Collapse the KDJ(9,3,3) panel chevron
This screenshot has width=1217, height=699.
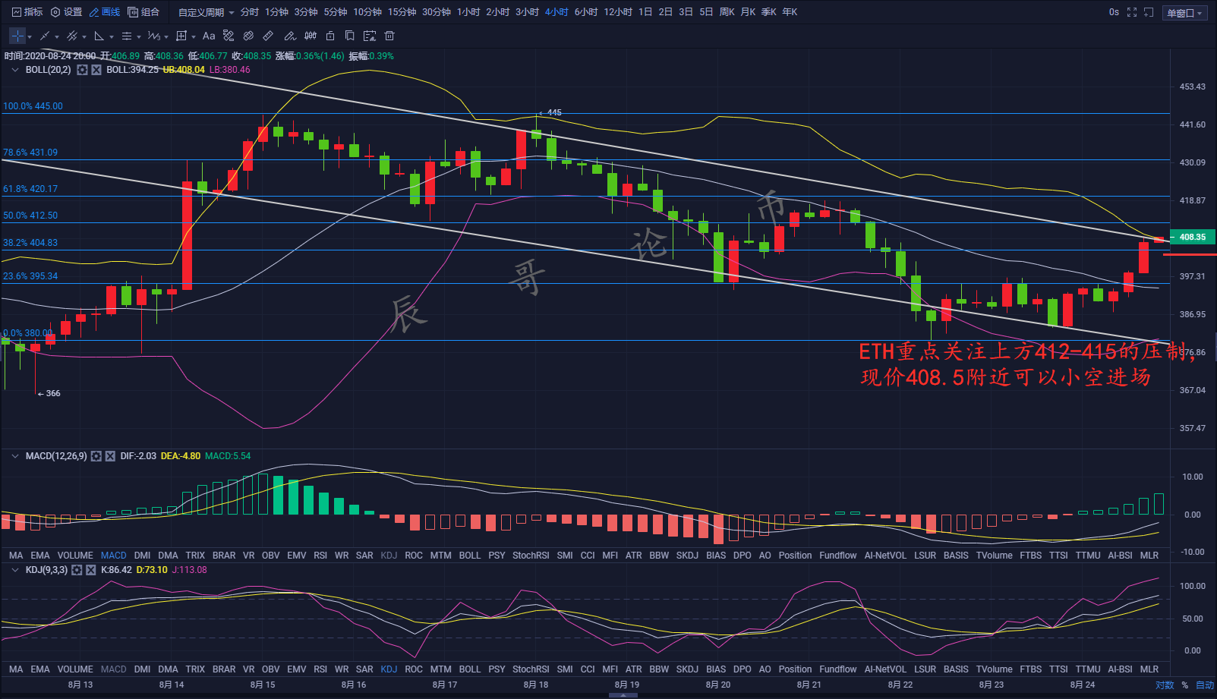click(14, 570)
